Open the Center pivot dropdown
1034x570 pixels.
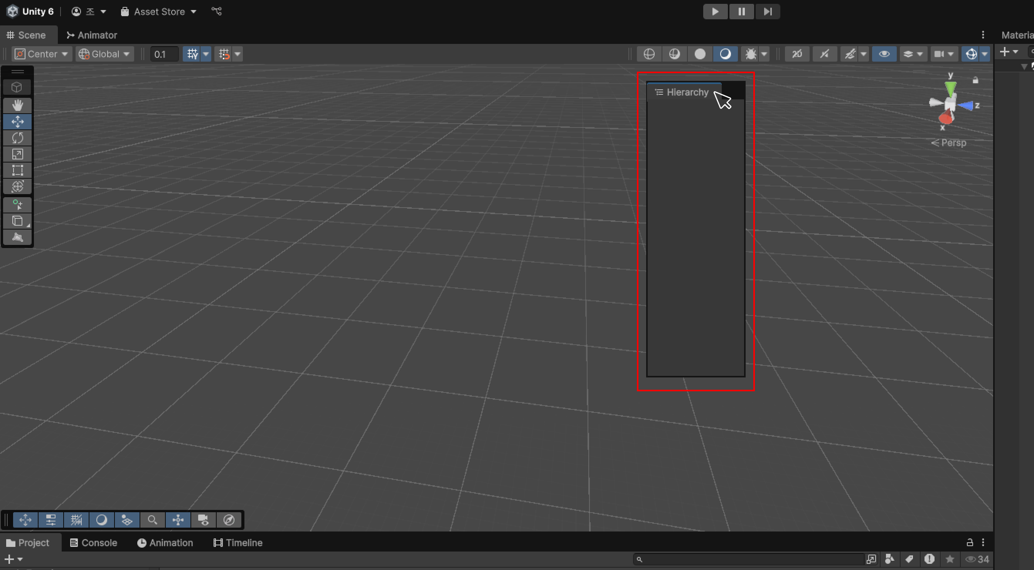[42, 54]
